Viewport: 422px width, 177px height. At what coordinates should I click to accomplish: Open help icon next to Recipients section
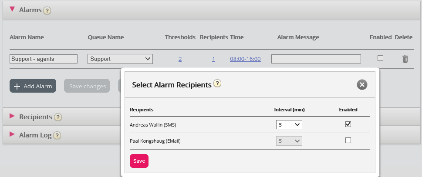58,117
